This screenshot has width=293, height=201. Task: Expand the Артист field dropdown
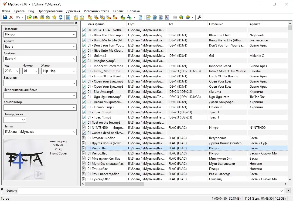coord(74,47)
